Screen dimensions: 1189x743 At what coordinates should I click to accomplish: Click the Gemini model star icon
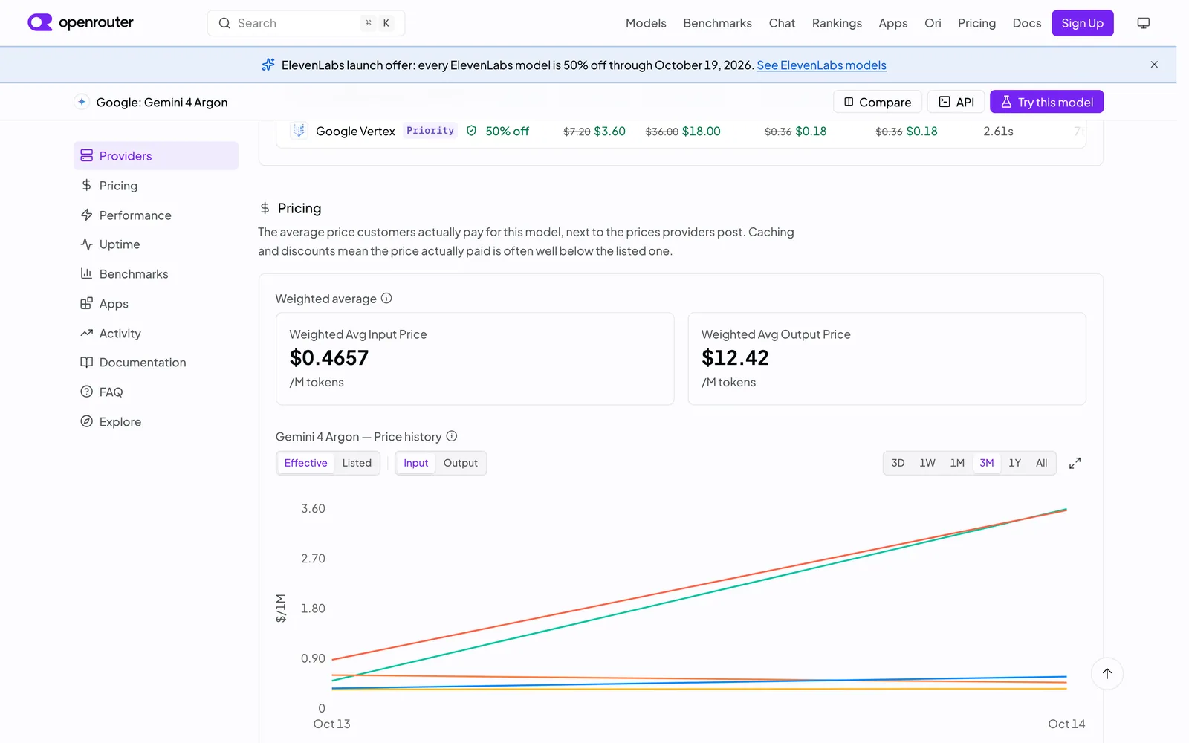tap(82, 102)
